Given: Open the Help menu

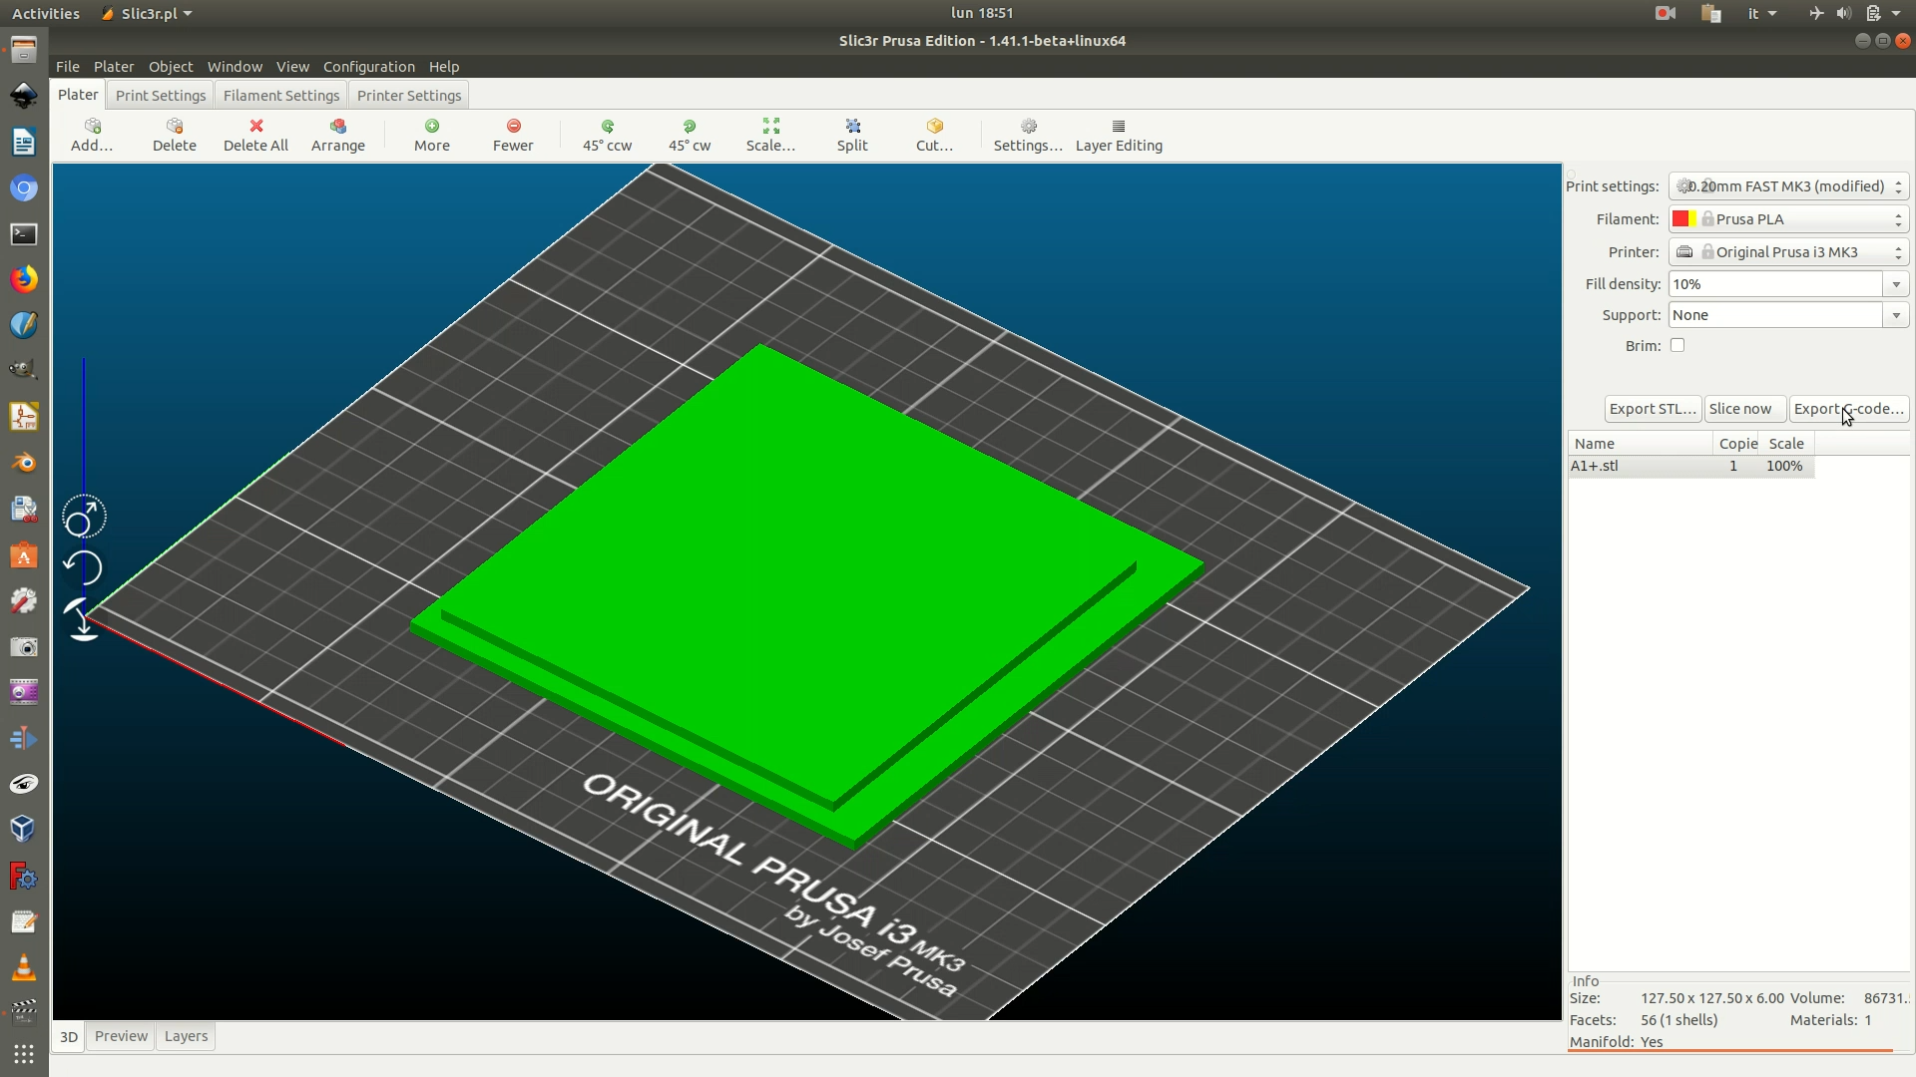Looking at the screenshot, I should pyautogui.click(x=444, y=67).
